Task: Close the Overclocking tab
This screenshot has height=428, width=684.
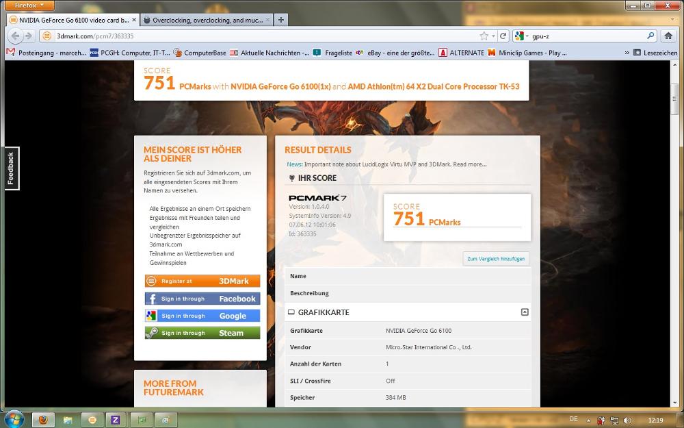Action: 268,20
